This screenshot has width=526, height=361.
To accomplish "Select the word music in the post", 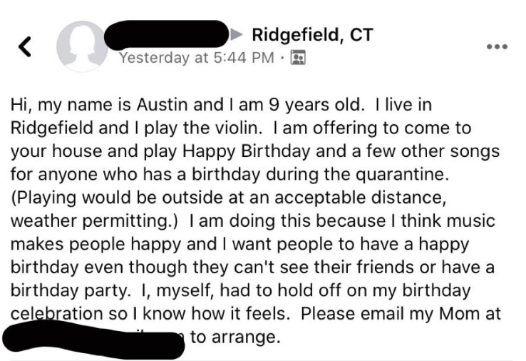I will [471, 220].
